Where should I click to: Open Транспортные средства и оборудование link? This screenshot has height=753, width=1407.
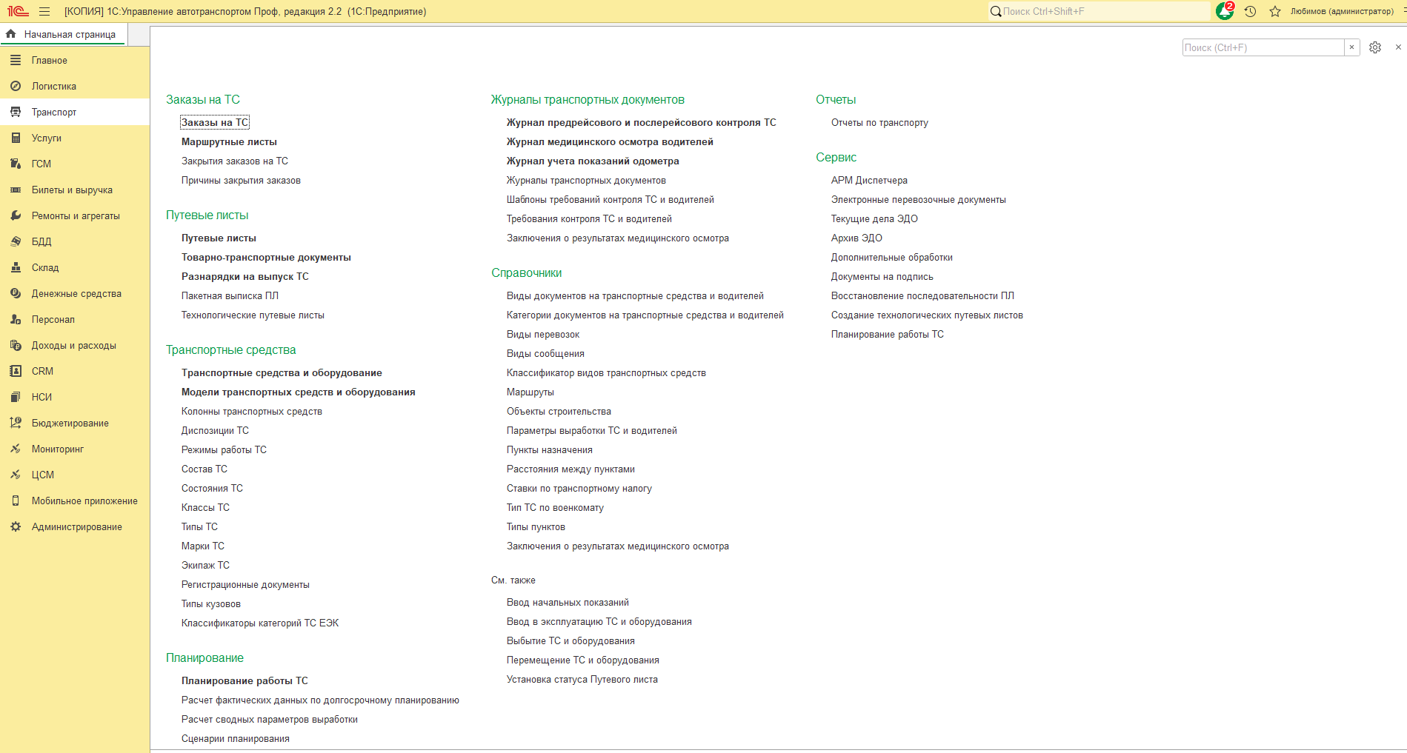click(x=282, y=372)
